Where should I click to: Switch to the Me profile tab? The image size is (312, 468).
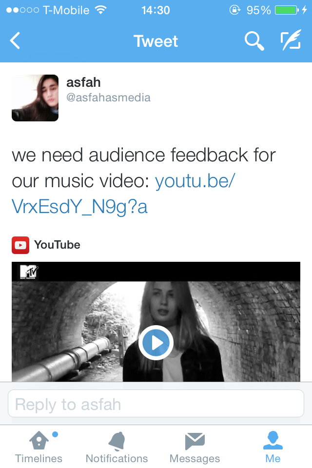(273, 447)
